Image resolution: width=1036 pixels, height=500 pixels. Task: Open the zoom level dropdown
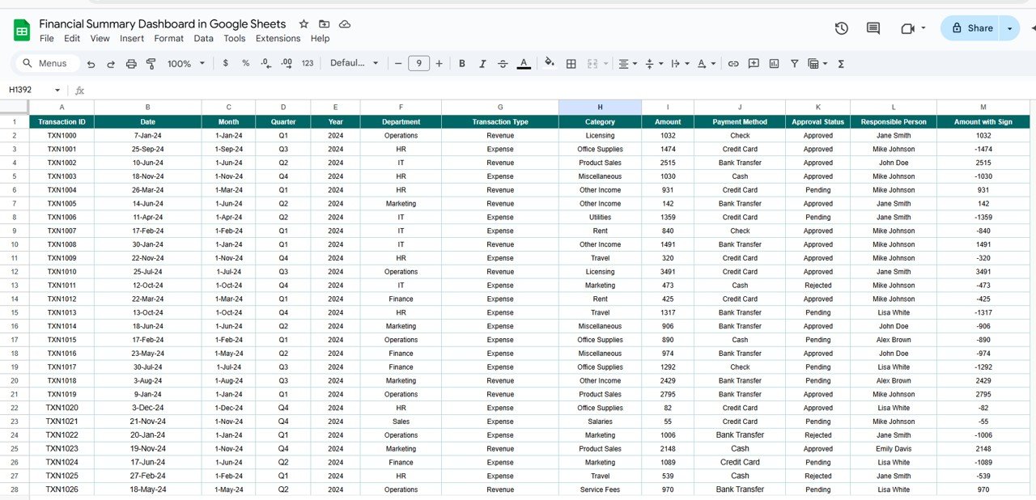186,64
